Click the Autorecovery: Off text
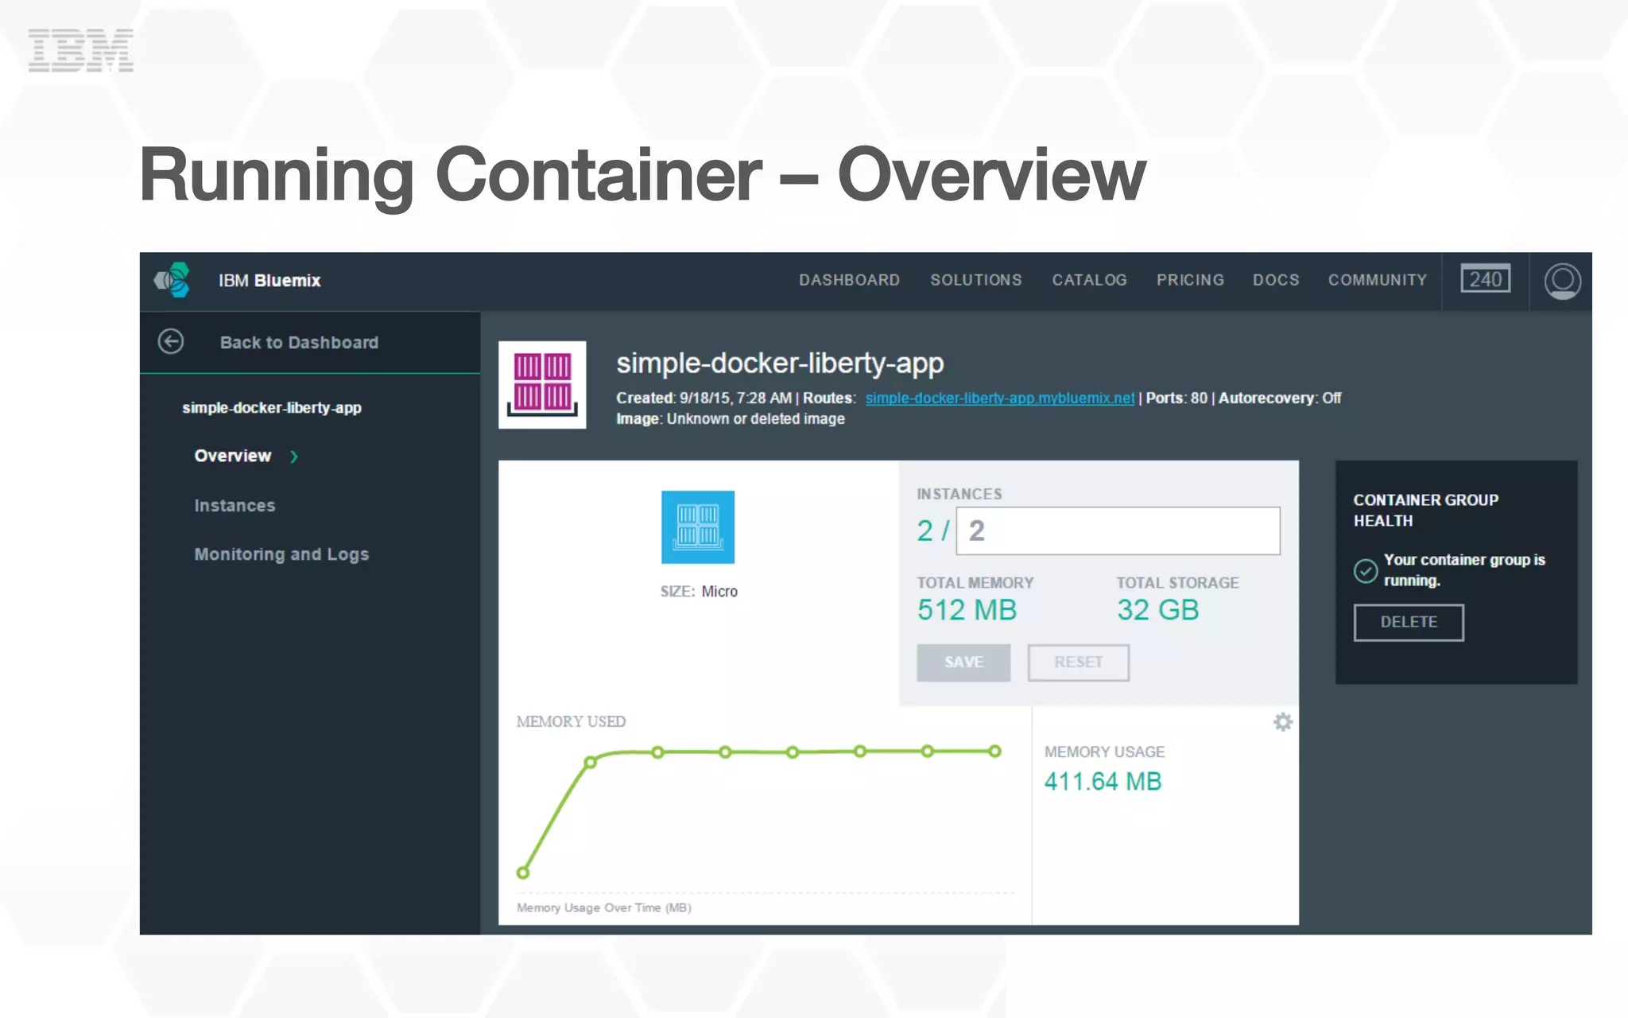Image resolution: width=1628 pixels, height=1018 pixels. click(x=1280, y=398)
